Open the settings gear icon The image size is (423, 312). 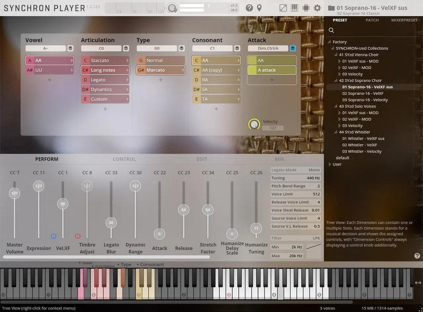(x=317, y=8)
